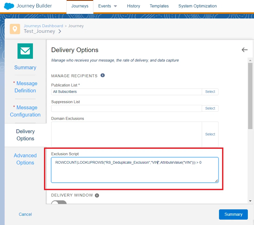Click the DELIVERY WINDOW section heading
The width and height of the screenshot is (254, 225).
click(x=72, y=195)
